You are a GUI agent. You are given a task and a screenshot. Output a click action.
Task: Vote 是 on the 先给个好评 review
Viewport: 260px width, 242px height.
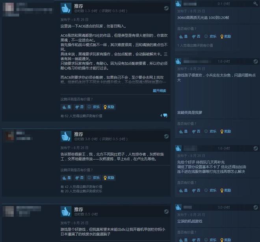tap(184, 190)
